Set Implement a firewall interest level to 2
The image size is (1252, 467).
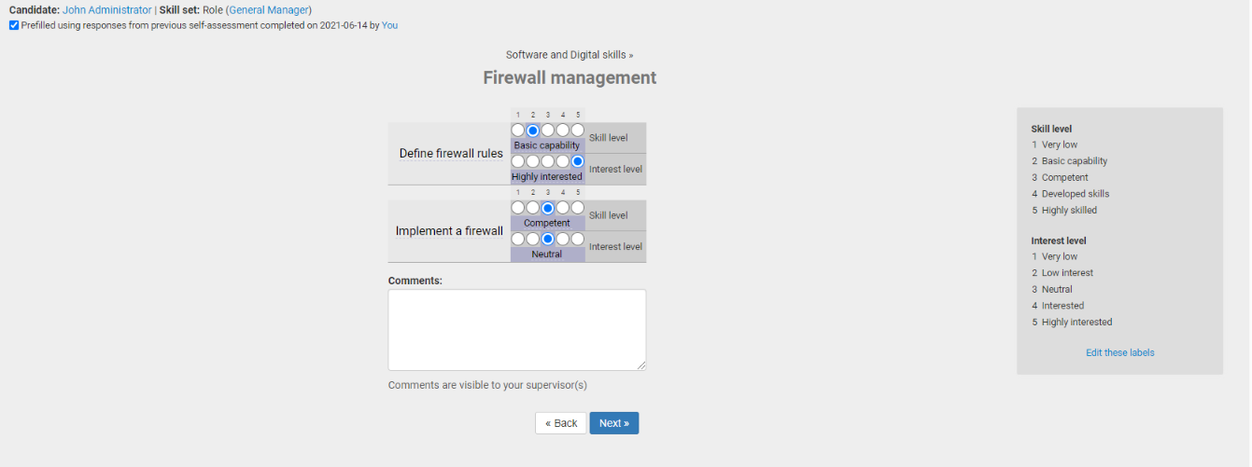tap(533, 239)
